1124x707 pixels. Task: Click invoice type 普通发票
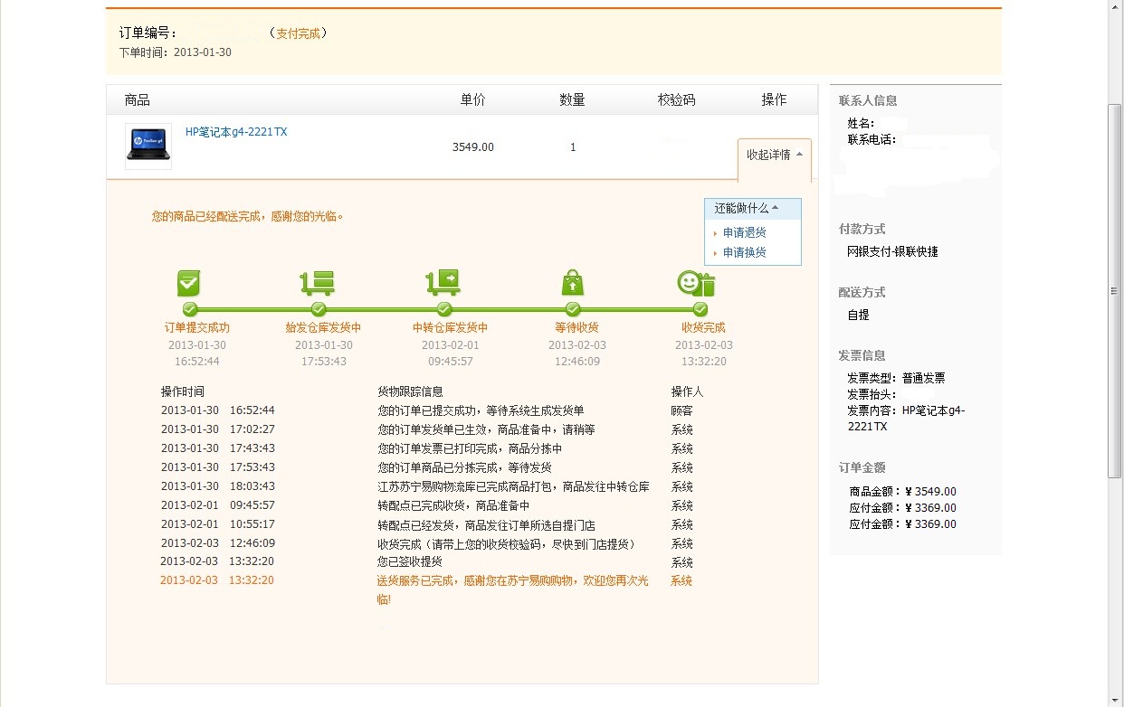point(923,378)
